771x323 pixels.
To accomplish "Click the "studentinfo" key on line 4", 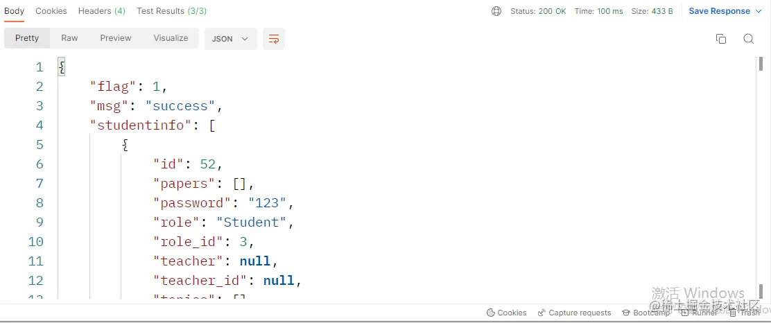I will click(140, 125).
